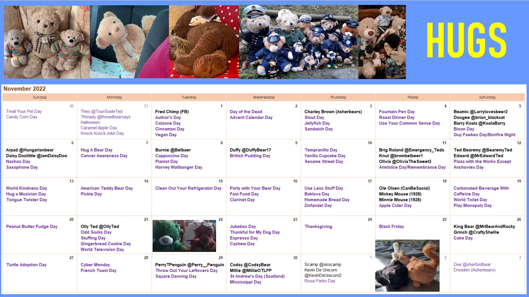Click Cyber Monday entry
This screenshot has width=529, height=297.
click(x=95, y=265)
